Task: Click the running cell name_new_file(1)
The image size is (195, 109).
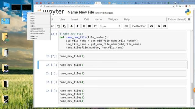Action: 122,56
